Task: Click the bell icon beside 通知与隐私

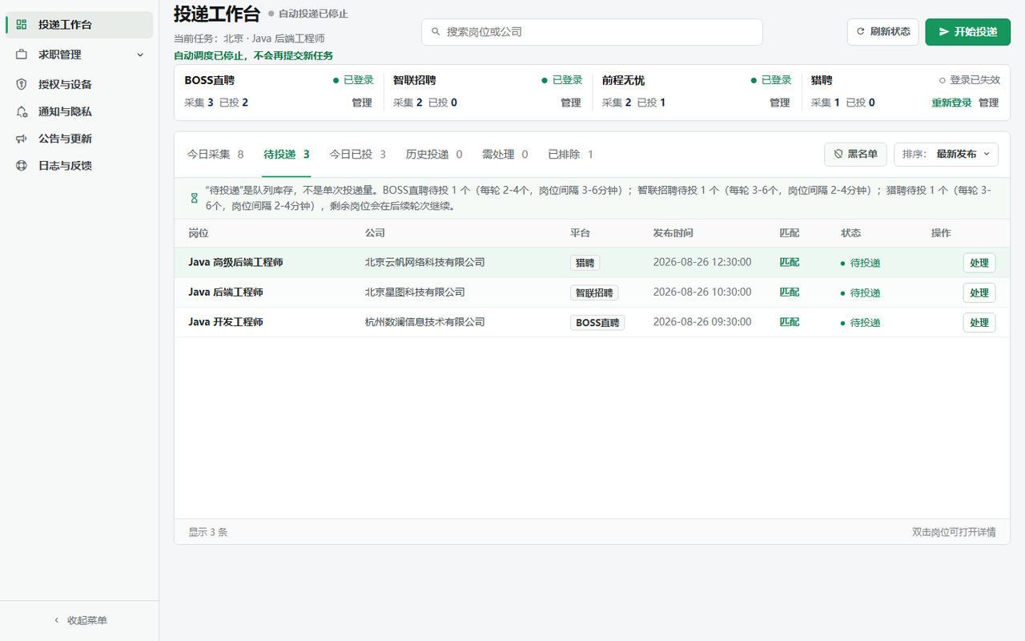Action: (22, 111)
